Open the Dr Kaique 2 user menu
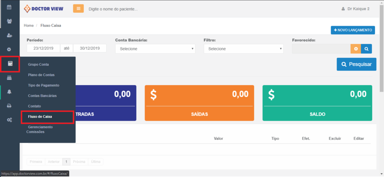Screen dimensions: 384x177 pos(355,9)
